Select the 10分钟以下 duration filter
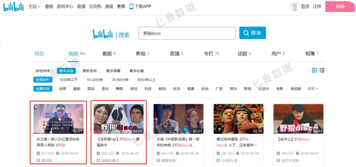The image size is (356, 167). pyautogui.click(x=68, y=80)
